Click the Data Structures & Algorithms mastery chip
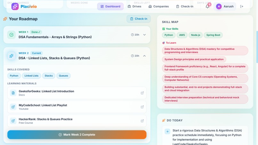Screen dimensions: 258x145 [x=205, y=51]
